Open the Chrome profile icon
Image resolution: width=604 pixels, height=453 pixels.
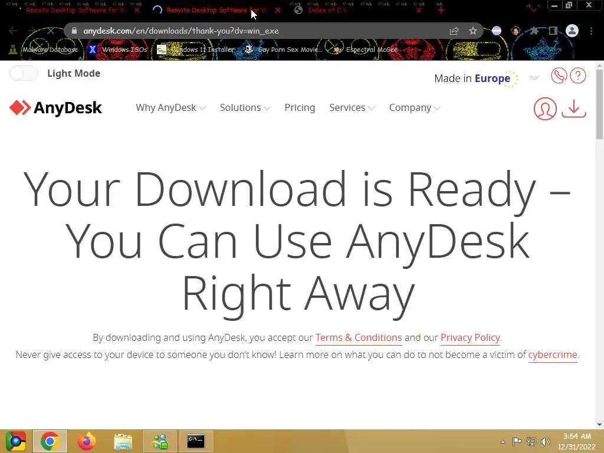tap(572, 31)
